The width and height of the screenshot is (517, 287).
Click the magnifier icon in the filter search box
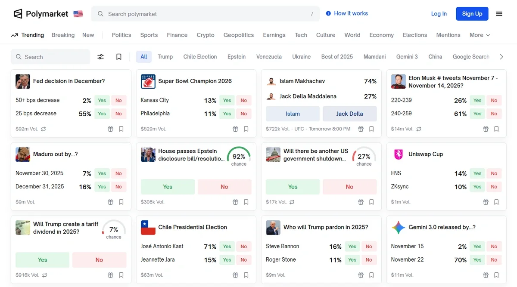click(x=19, y=56)
